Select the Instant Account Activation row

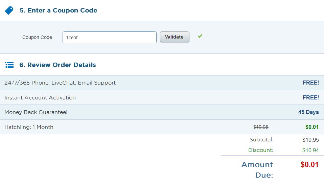coord(40,98)
